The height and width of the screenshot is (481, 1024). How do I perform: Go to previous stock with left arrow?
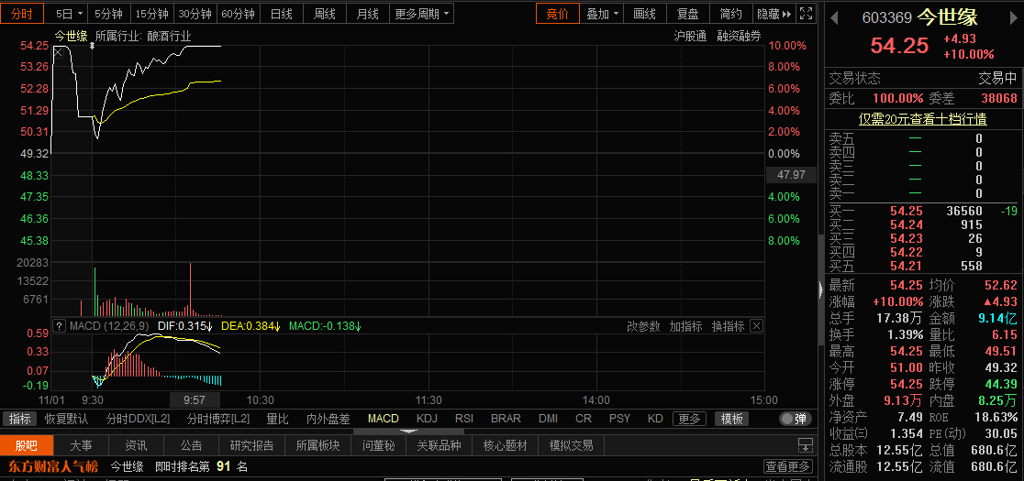835,16
